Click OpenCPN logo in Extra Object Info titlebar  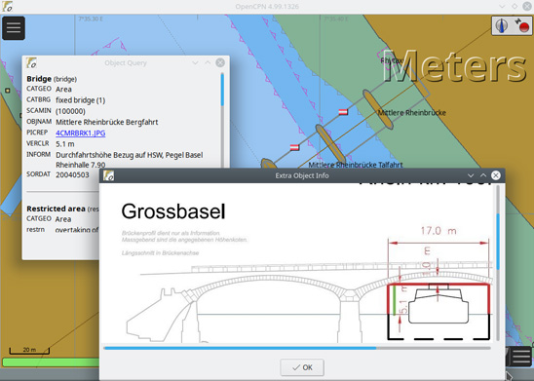pos(108,175)
